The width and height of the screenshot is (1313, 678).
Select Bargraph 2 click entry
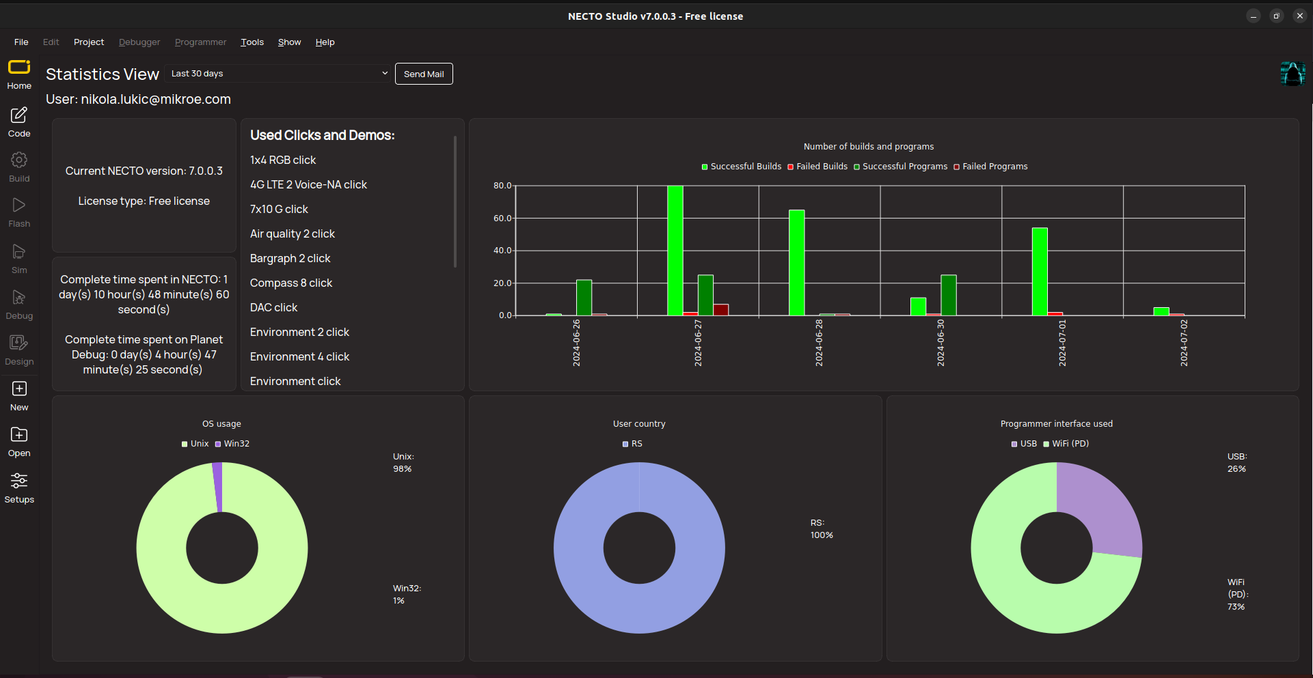coord(290,258)
